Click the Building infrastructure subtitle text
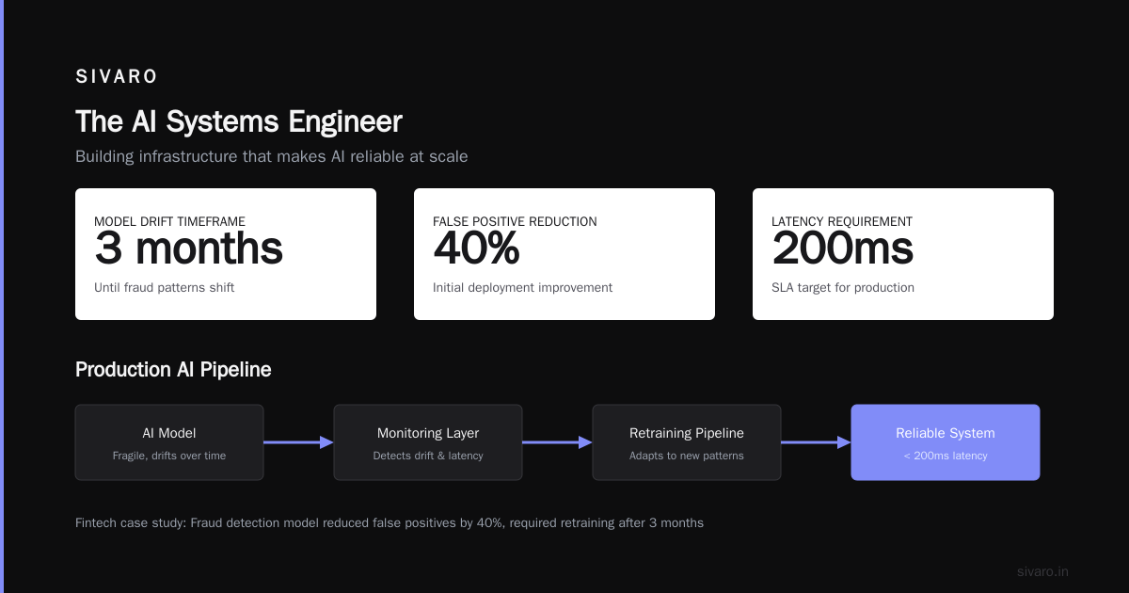Image resolution: width=1129 pixels, height=593 pixels. point(272,156)
